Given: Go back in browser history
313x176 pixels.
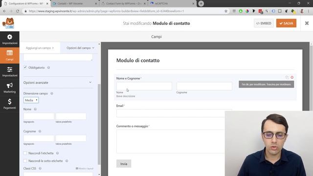Looking at the screenshot, I should coord(4,11).
